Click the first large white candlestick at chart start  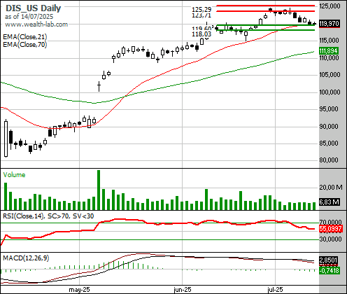(x=6, y=139)
